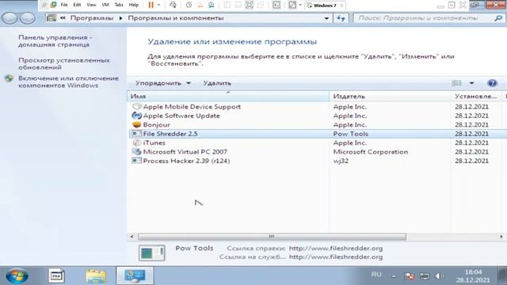
Task: Open Включение или отключение компонентов Windows
Action: tap(68, 82)
